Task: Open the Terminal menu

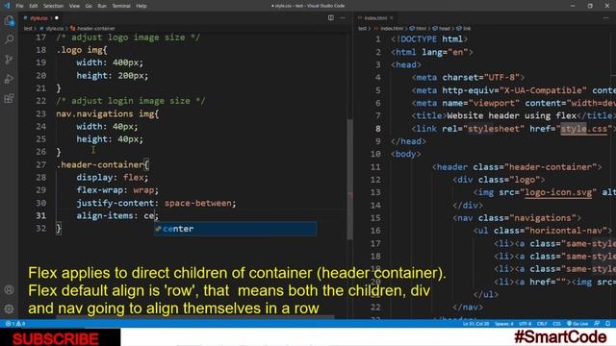Action: point(121,6)
